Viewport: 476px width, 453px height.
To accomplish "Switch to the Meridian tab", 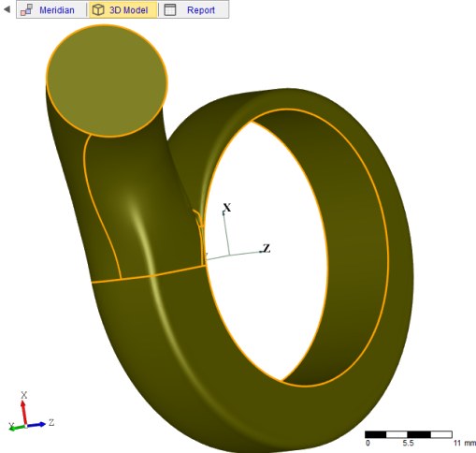I will click(x=51, y=10).
